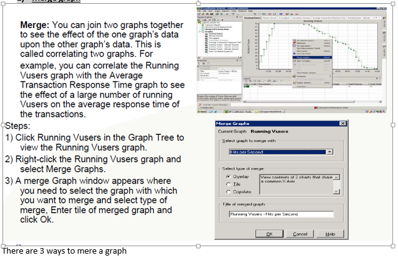
Task: Click the 'Steps:' heading text
Action: coord(17,126)
